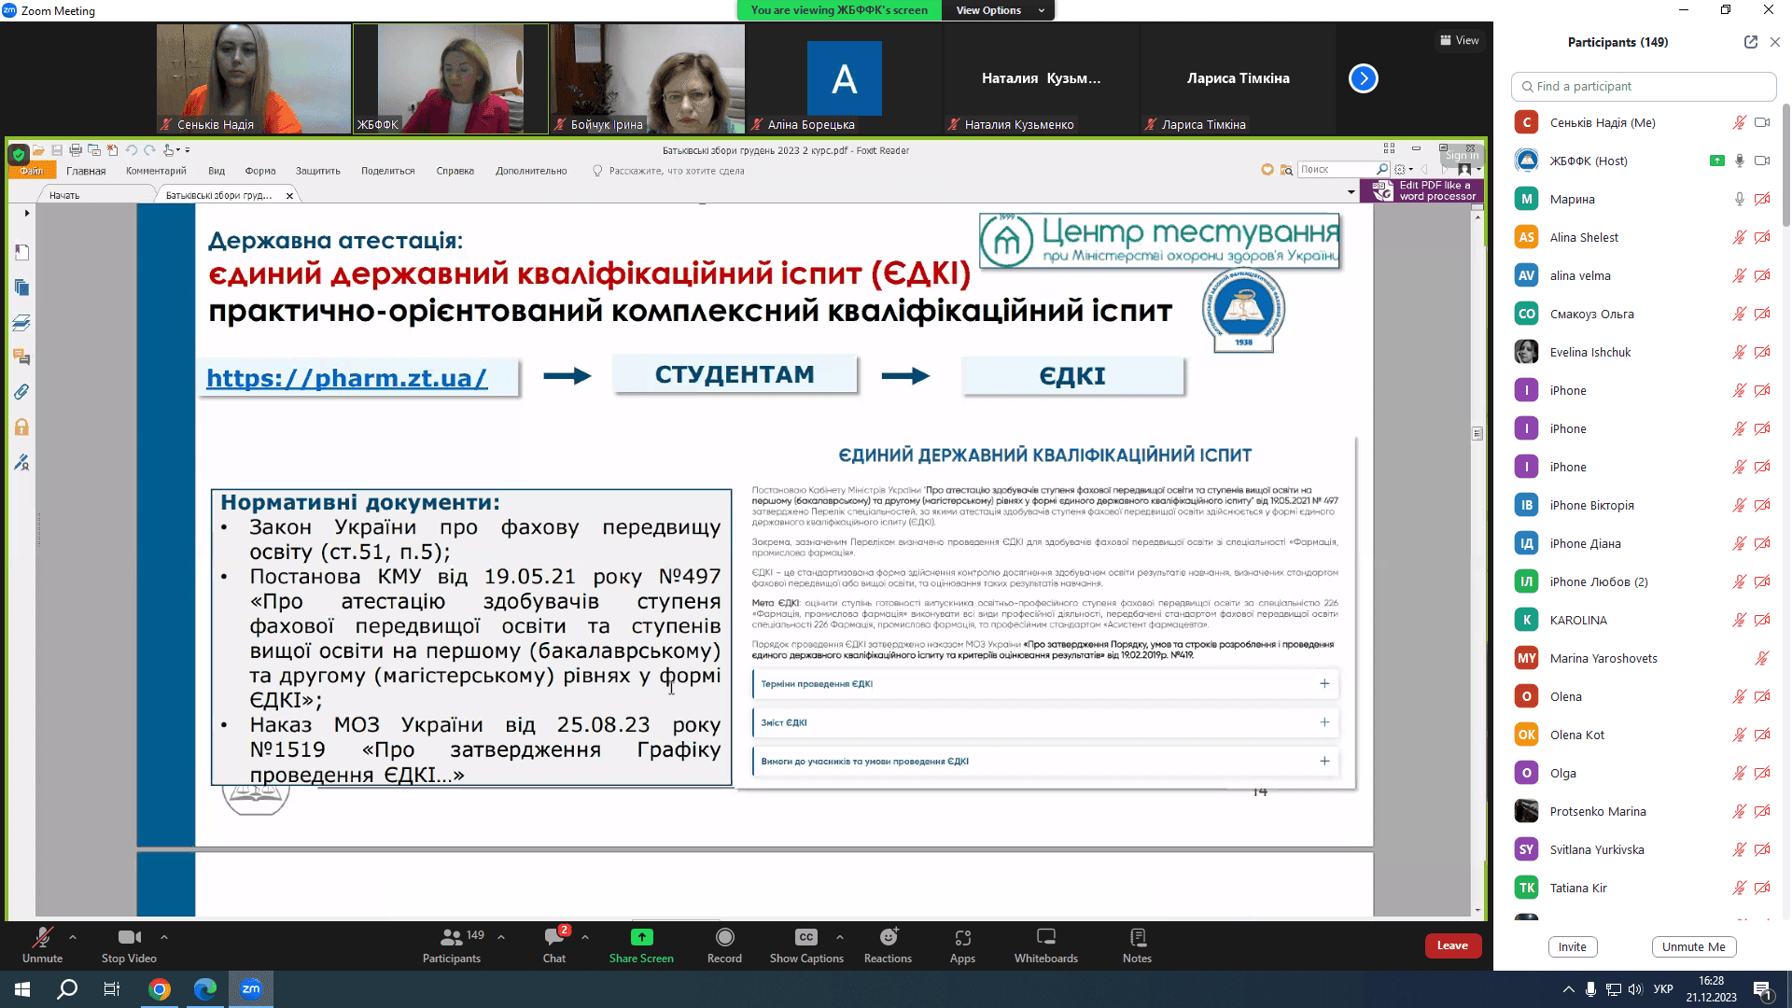This screenshot has width=1792, height=1008.
Task: Close the Батьківські збори PDF tab
Action: tap(289, 195)
